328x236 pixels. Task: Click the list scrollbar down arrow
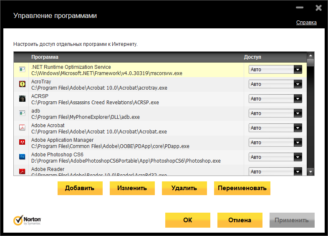(x=310, y=172)
